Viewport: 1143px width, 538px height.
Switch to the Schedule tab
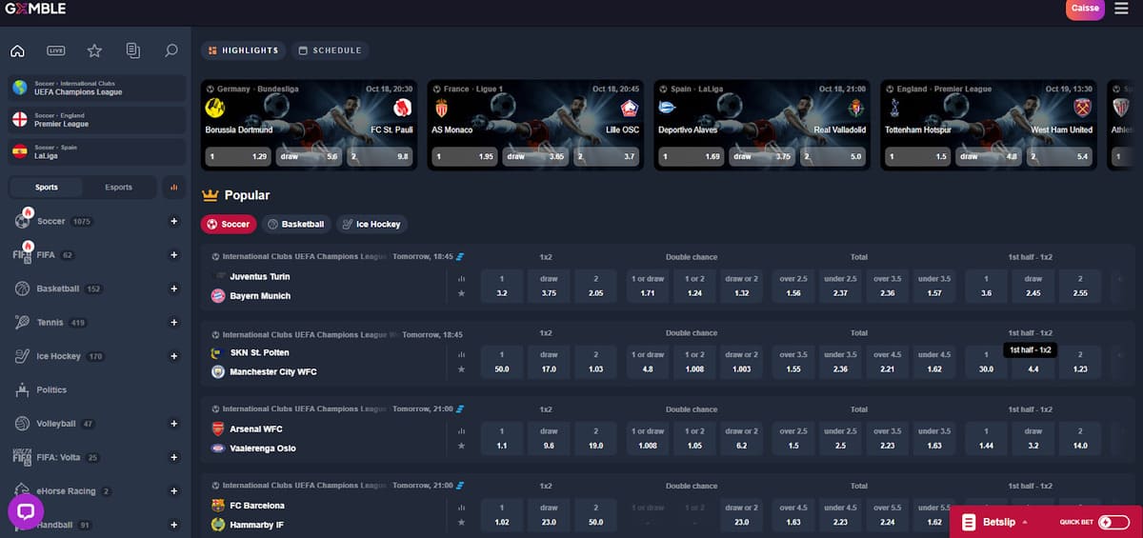tap(330, 50)
